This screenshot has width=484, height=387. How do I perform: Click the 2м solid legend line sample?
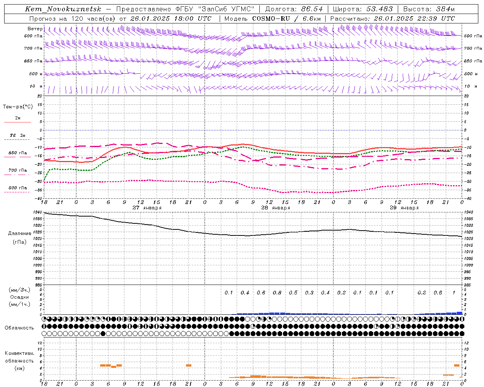pos(17,122)
